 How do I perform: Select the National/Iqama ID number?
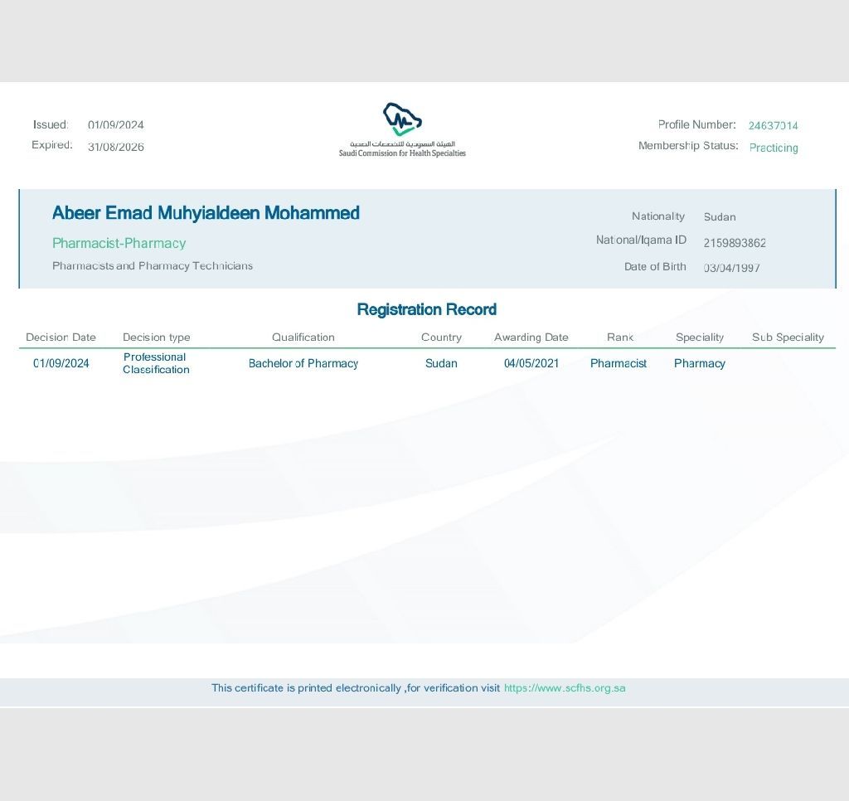tap(735, 243)
